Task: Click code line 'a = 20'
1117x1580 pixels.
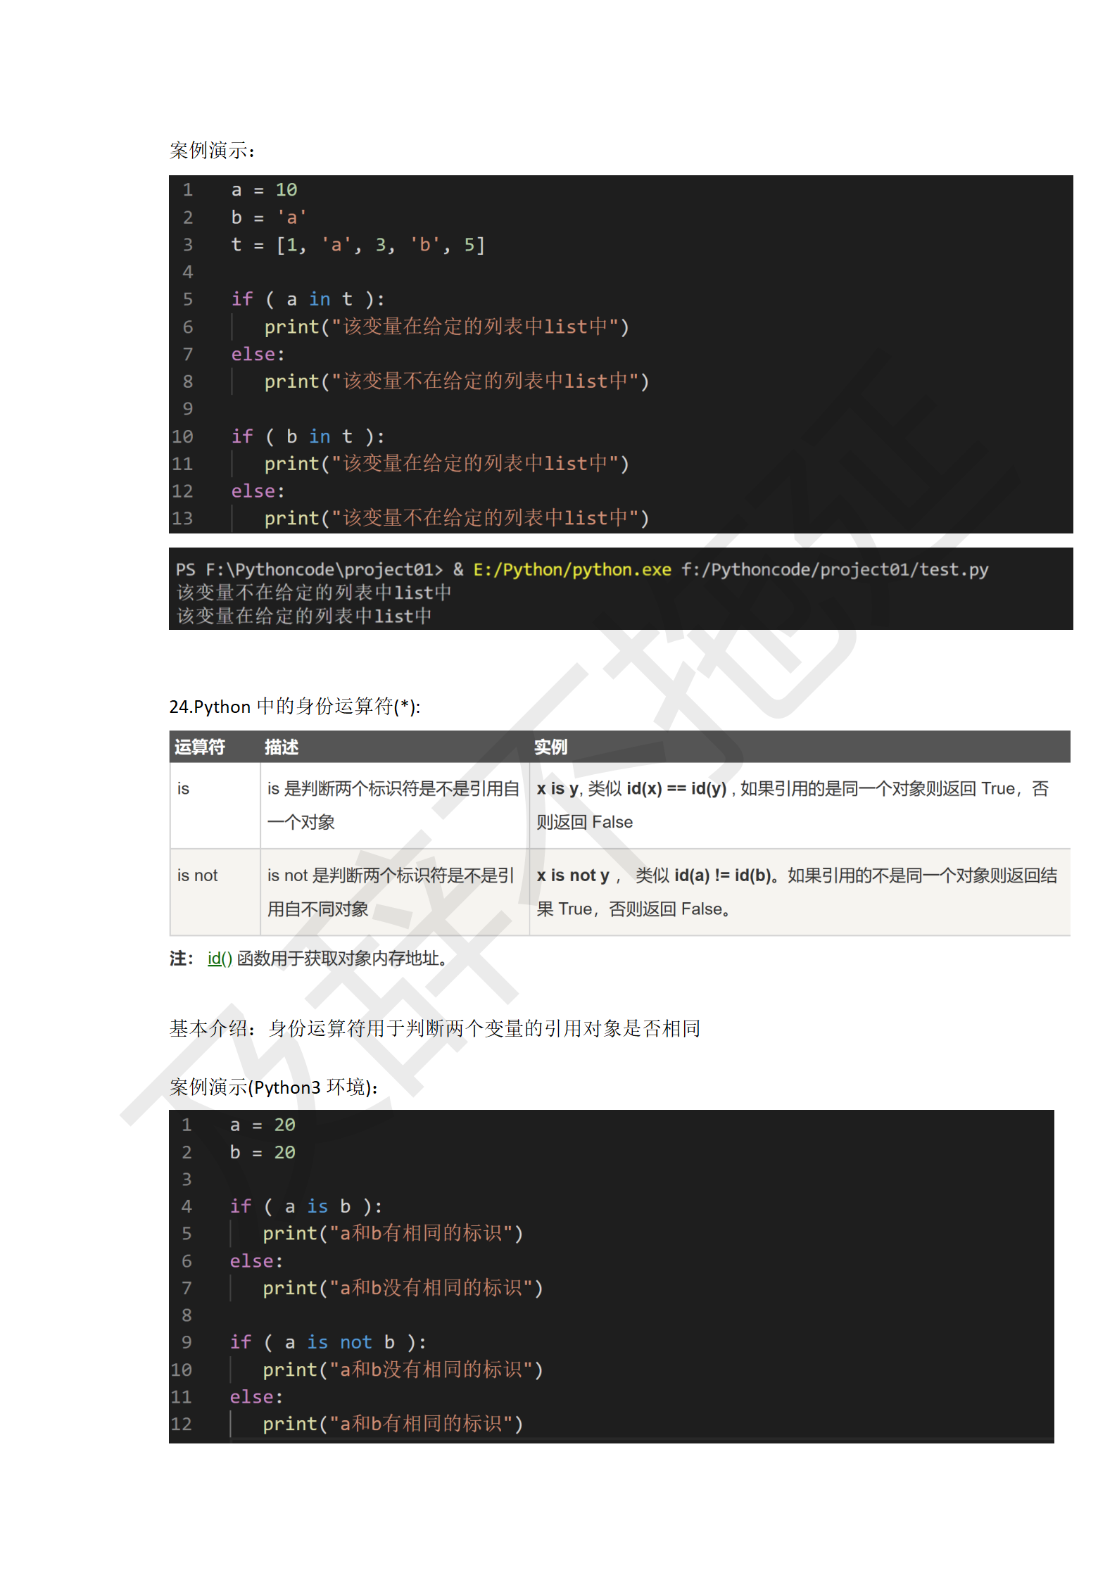Action: click(263, 1125)
